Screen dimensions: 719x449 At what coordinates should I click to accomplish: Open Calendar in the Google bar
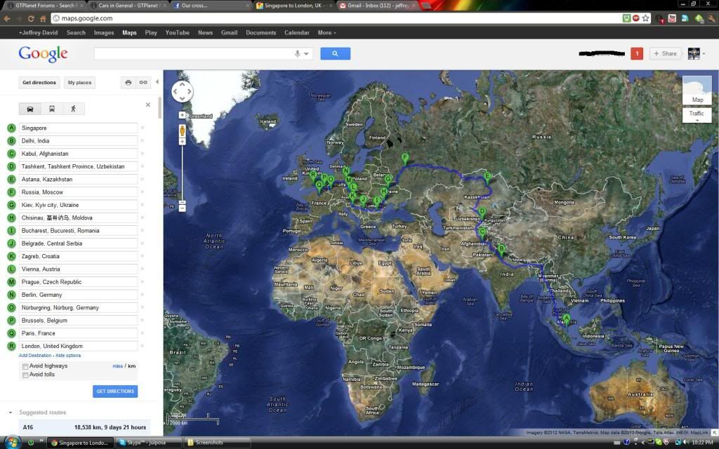[297, 32]
